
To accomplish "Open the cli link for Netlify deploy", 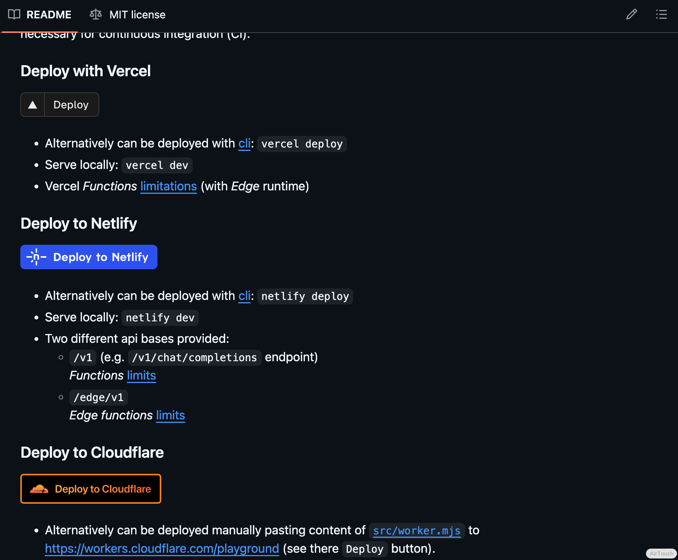I will coord(244,296).
